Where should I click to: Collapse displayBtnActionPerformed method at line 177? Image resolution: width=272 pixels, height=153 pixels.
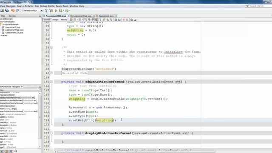point(51,133)
